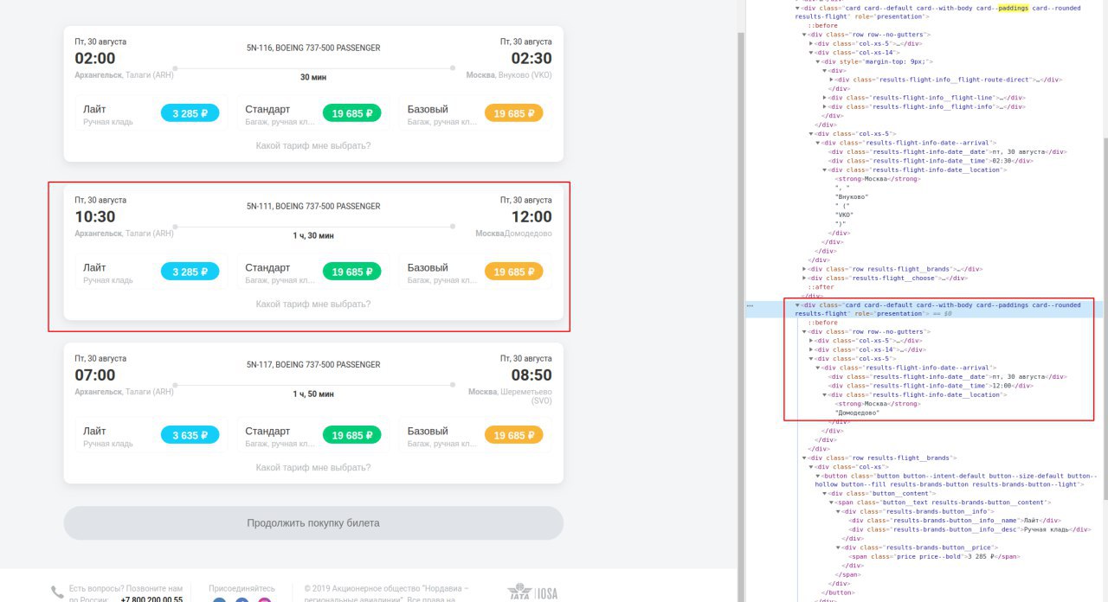Click 'Продолжить покупку билета' button

[313, 523]
